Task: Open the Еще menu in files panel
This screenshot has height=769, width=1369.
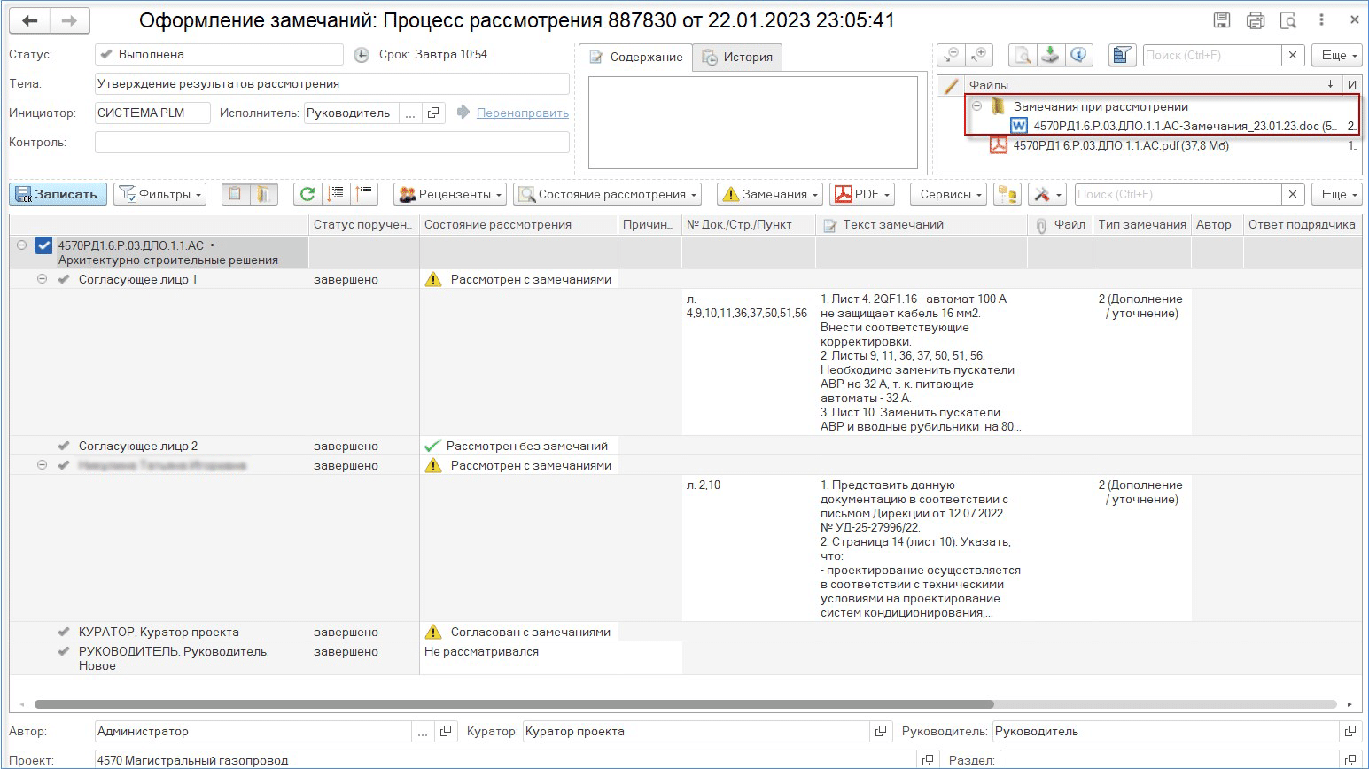Action: [1338, 55]
